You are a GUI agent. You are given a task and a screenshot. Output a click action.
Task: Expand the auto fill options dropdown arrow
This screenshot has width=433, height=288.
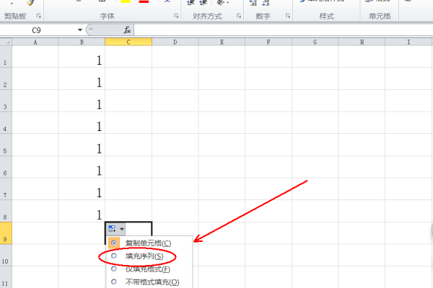122,229
